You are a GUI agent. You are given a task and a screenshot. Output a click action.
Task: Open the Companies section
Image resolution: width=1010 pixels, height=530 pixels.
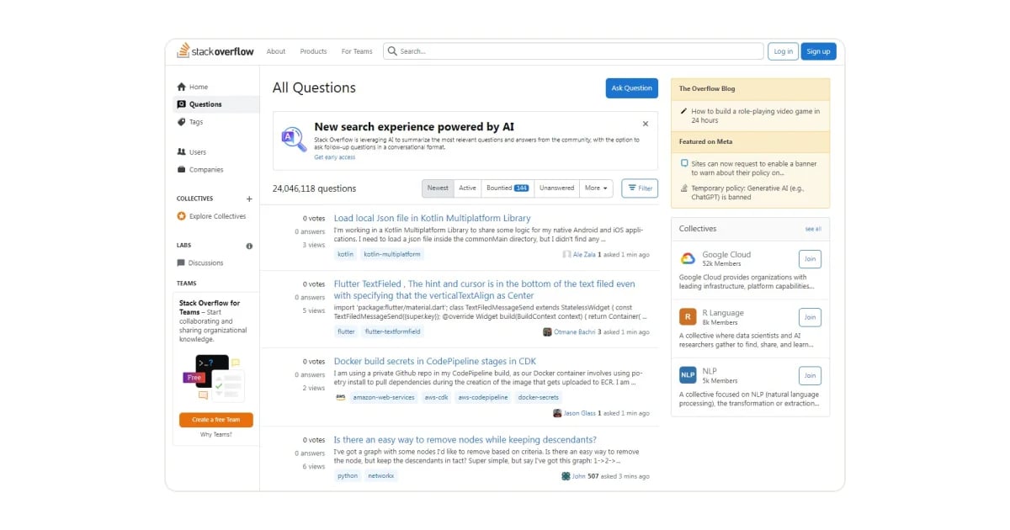207,169
